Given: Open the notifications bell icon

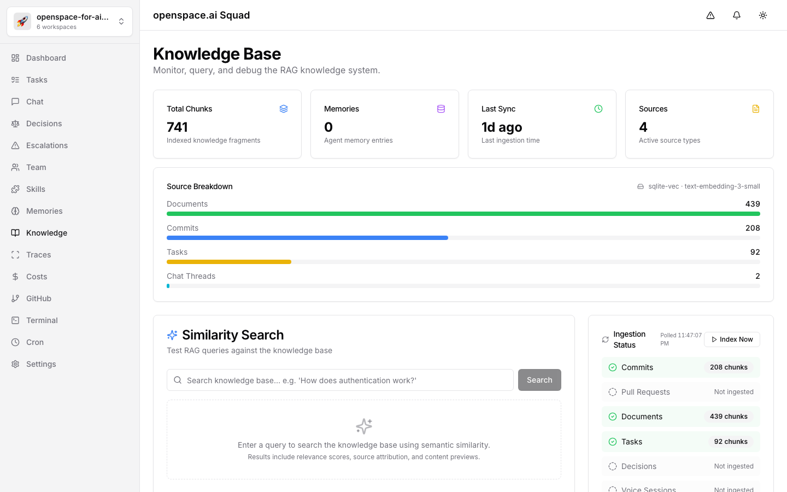Looking at the screenshot, I should click(x=737, y=15).
